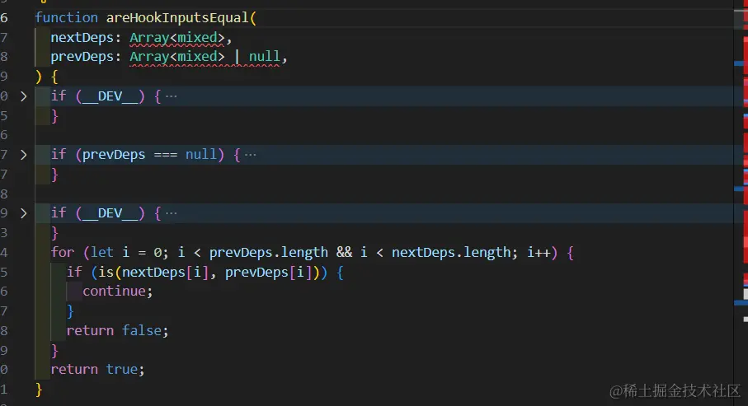Click the folded ellipsis after prevDeps === null

251,155
